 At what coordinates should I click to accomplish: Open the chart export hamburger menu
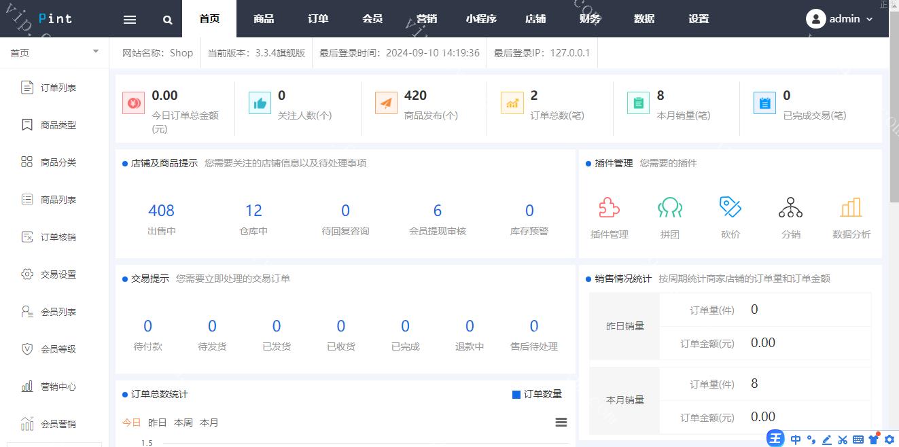click(561, 423)
